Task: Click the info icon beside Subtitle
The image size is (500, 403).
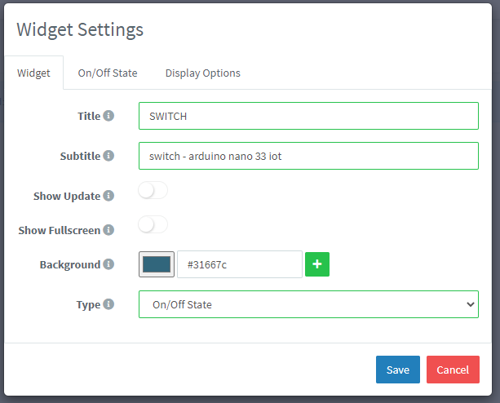Action: coord(108,156)
